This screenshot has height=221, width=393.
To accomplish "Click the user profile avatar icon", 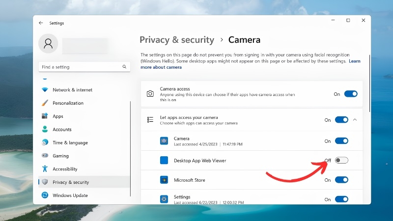I will coord(48,44).
